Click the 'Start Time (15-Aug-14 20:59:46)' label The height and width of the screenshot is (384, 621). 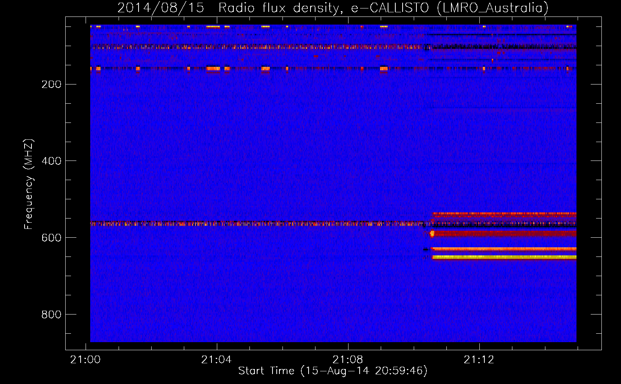(x=333, y=371)
